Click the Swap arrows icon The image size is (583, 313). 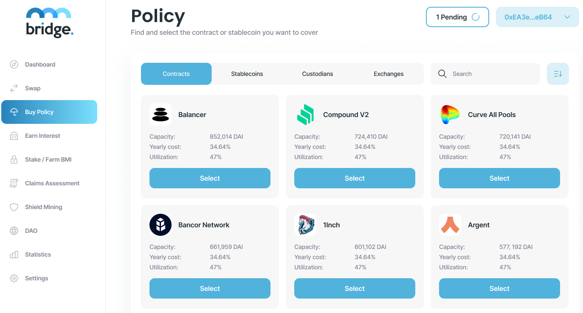click(14, 88)
